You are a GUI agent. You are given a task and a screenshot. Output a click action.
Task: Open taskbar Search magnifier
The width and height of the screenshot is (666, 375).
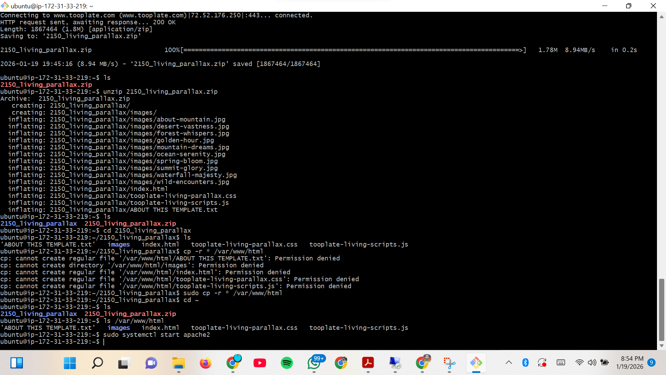click(x=97, y=363)
